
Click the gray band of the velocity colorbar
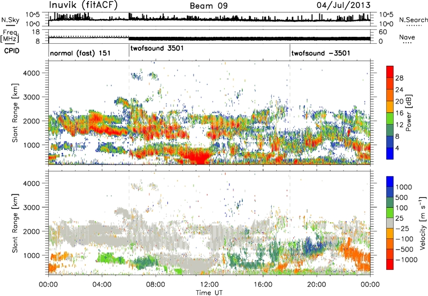(x=390, y=223)
